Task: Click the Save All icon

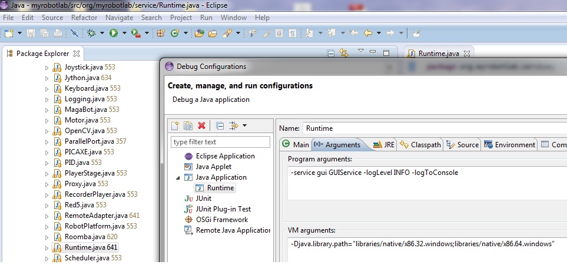Action: [44, 33]
